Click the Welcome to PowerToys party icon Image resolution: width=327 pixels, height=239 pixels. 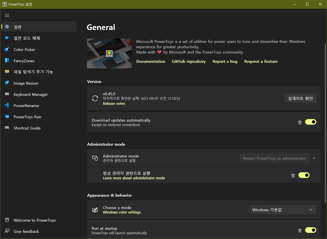[7, 220]
